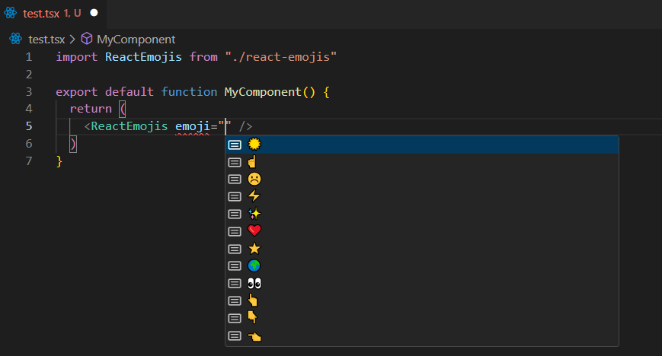This screenshot has height=356, width=662.
Task: Click the unsaved dot on test.tsx tab
Action: (x=94, y=13)
